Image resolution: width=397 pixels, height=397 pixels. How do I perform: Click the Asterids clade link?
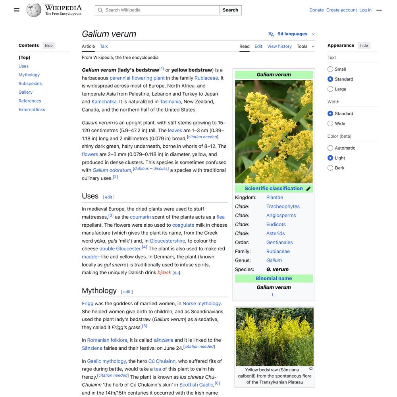pos(276,233)
